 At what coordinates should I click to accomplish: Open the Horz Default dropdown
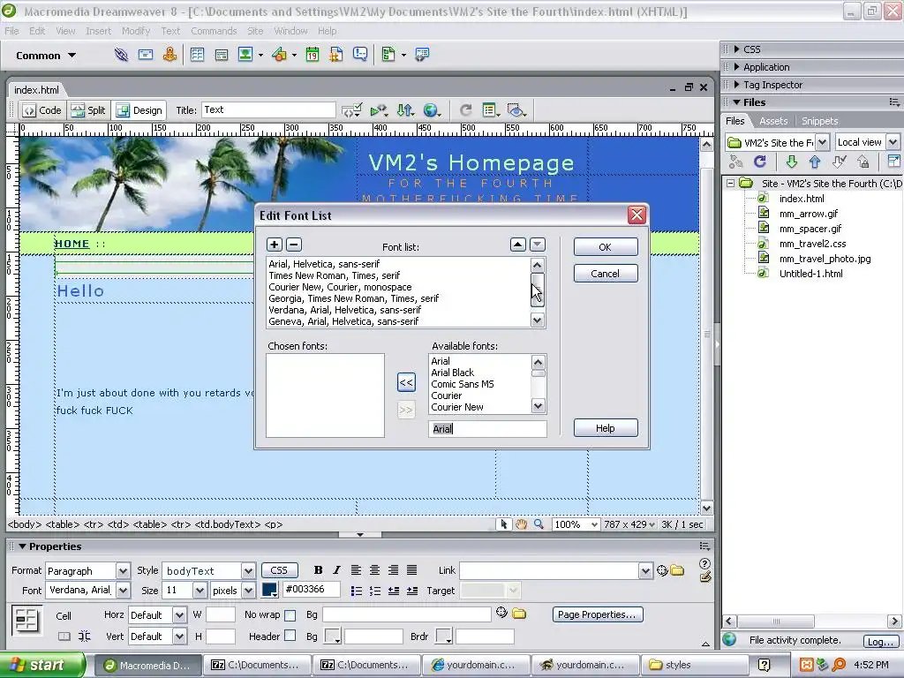[179, 615]
